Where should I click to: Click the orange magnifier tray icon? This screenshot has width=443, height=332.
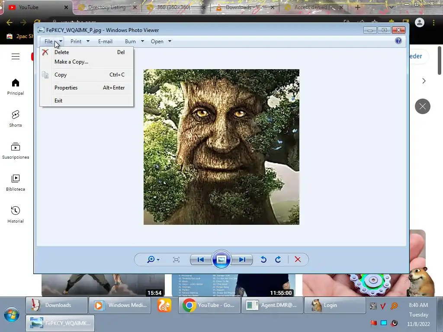[394, 306]
